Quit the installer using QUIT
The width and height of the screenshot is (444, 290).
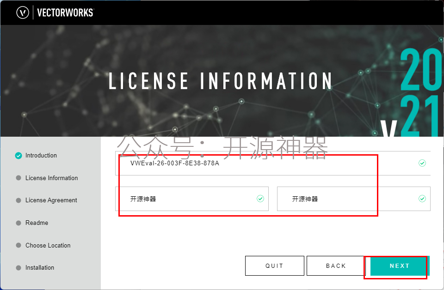click(274, 266)
